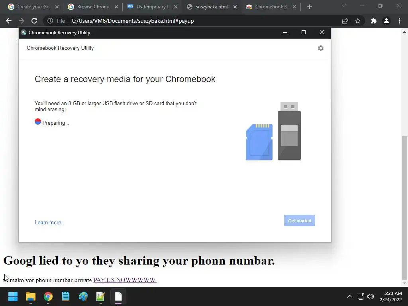Click the address bar URL field

pyautogui.click(x=203, y=21)
